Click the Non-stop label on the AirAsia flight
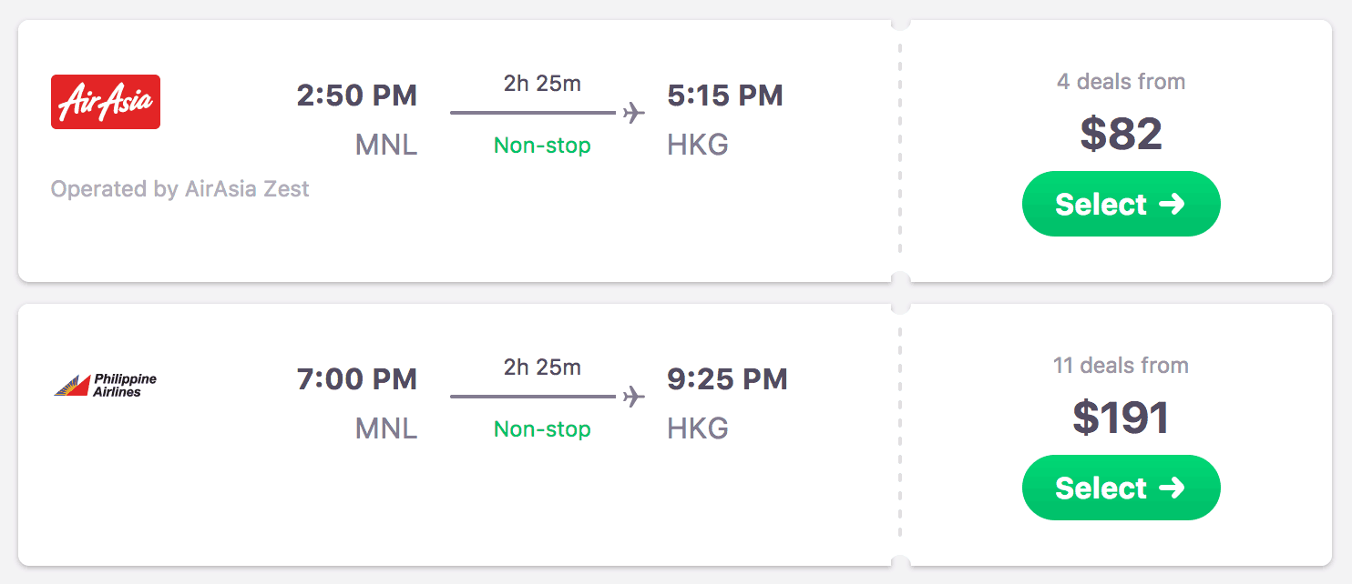The width and height of the screenshot is (1352, 584). click(x=542, y=146)
